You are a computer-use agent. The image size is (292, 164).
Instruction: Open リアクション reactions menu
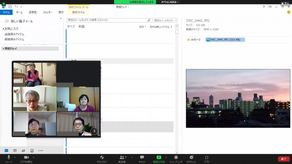[191, 159]
